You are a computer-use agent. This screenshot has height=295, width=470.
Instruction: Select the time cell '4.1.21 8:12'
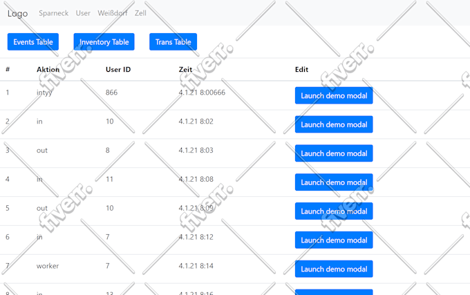(x=196, y=237)
